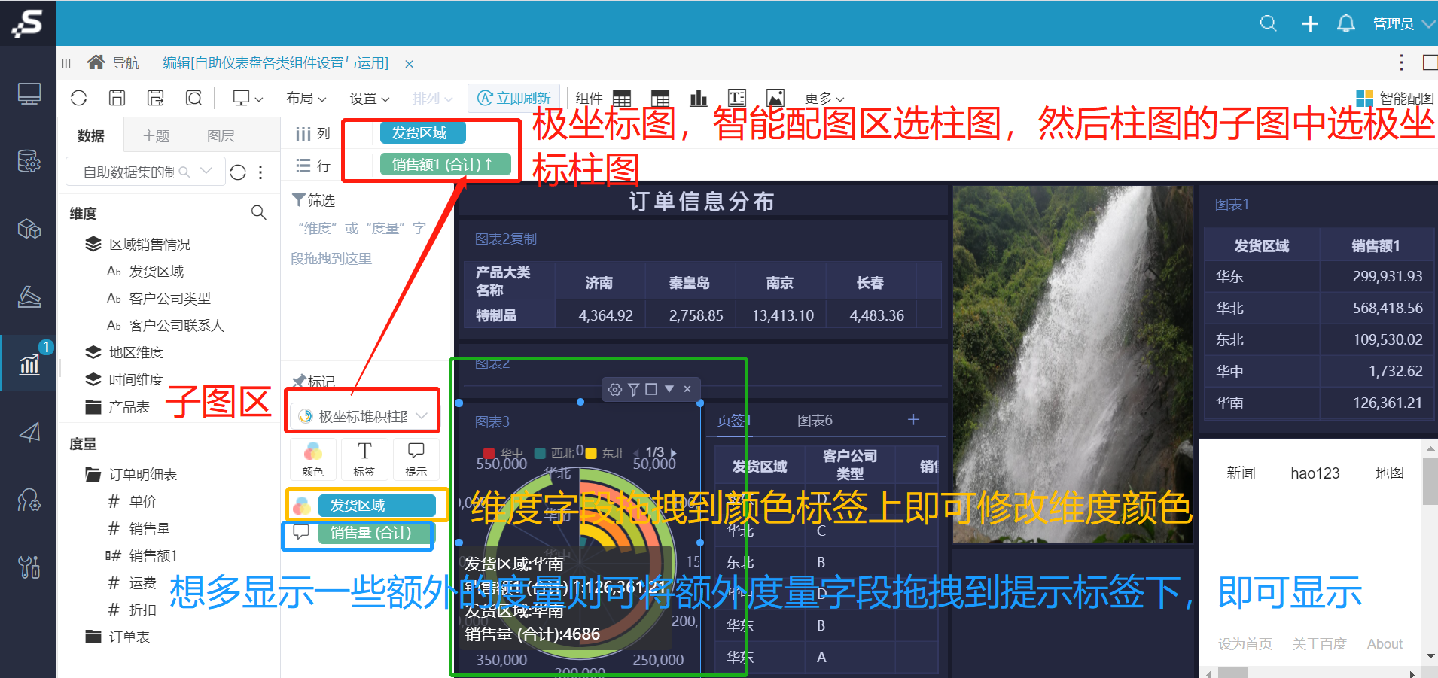The height and width of the screenshot is (678, 1438).
Task: Click the 立即刷新 button
Action: coord(514,98)
